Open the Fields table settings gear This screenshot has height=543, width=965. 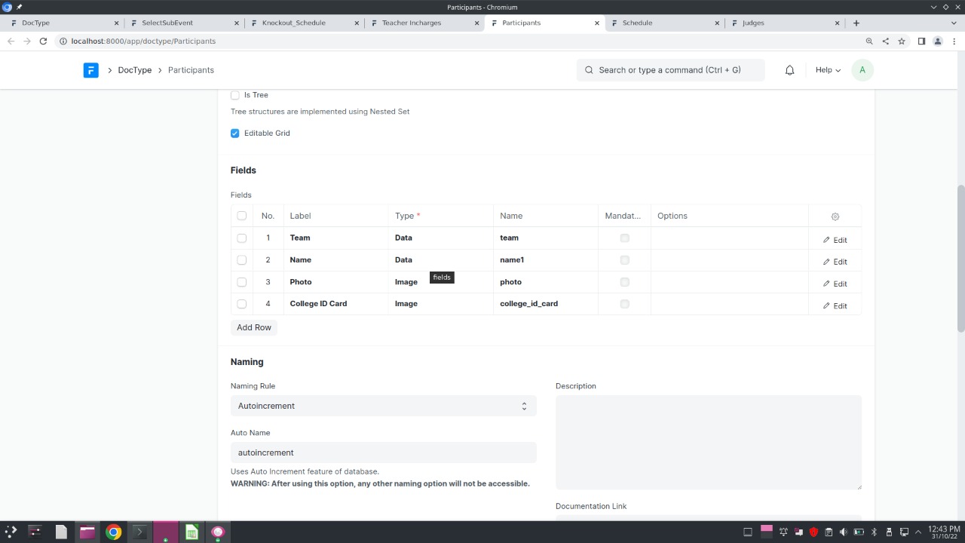[835, 216]
